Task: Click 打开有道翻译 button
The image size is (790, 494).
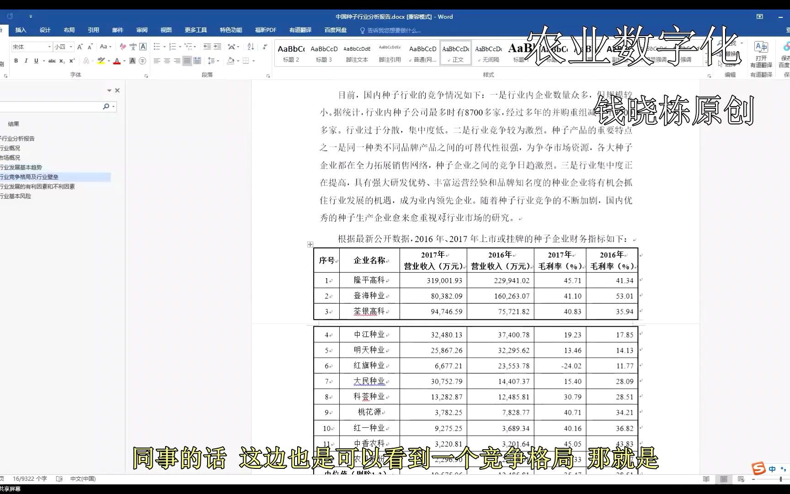Action: click(761, 55)
